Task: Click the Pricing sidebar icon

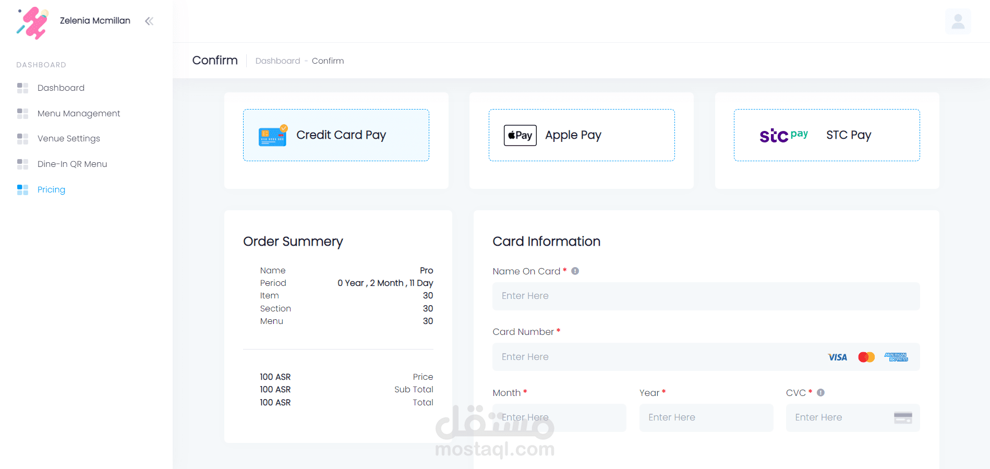Action: [22, 189]
